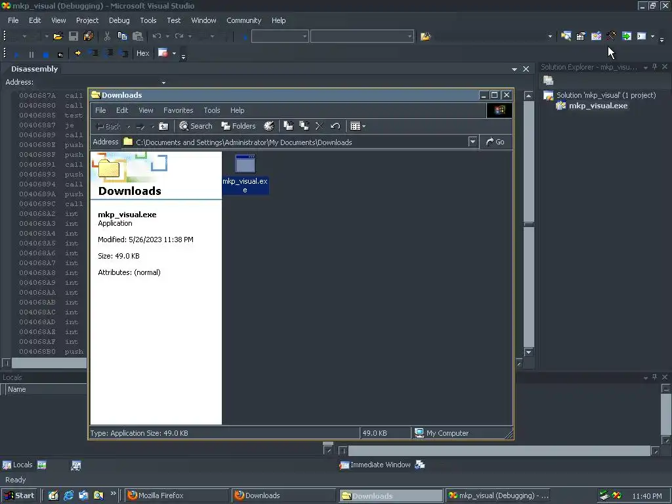Viewport: 672px width, 504px height.
Task: Click the Copy To icon in Downloads toolbar
Action: [304, 126]
